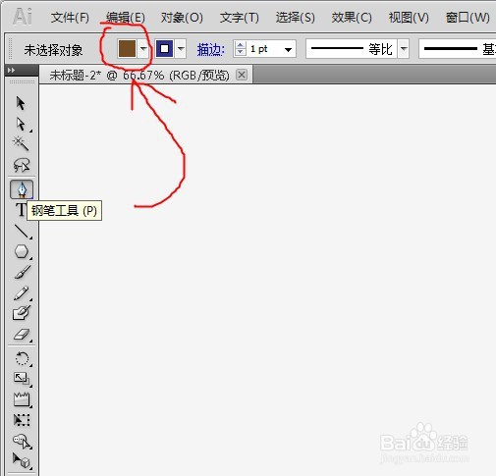The width and height of the screenshot is (496, 476).
Task: Select the Selection (black arrow) tool
Action: (21, 103)
